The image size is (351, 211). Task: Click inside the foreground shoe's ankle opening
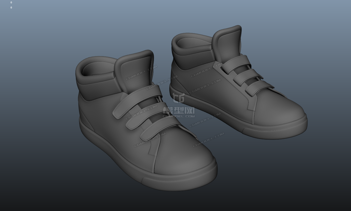(x=97, y=68)
